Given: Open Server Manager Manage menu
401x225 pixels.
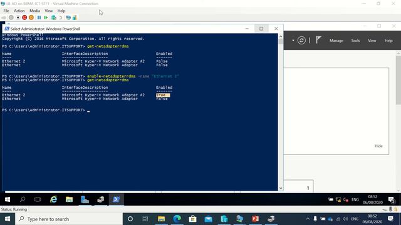Looking at the screenshot, I should click(x=336, y=41).
